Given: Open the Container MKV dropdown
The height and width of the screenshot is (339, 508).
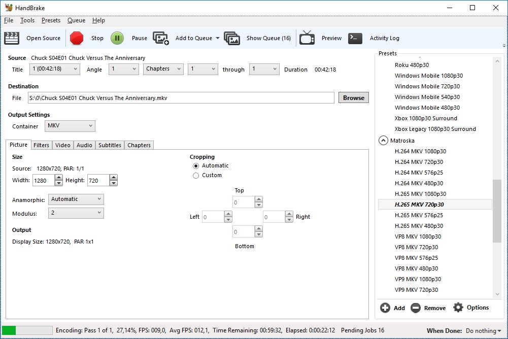Looking at the screenshot, I should pos(70,126).
